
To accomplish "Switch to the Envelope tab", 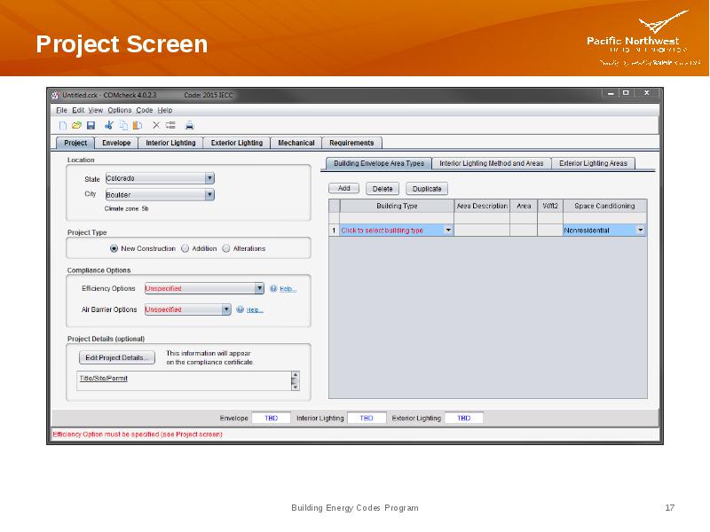I will coord(116,143).
